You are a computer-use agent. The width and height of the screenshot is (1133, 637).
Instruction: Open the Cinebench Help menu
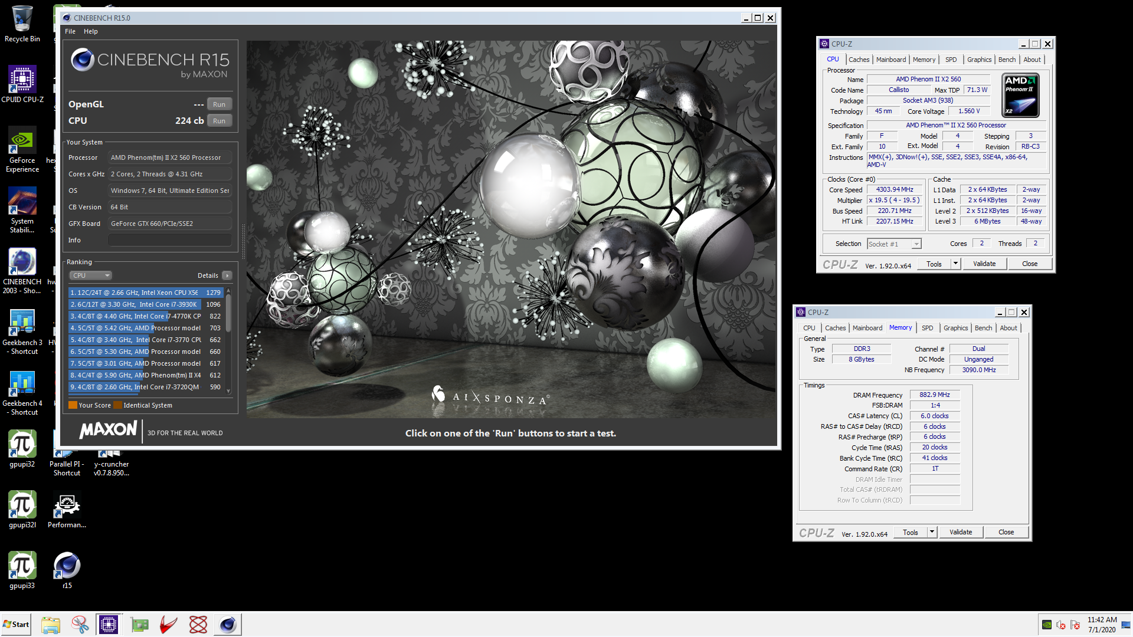click(91, 31)
